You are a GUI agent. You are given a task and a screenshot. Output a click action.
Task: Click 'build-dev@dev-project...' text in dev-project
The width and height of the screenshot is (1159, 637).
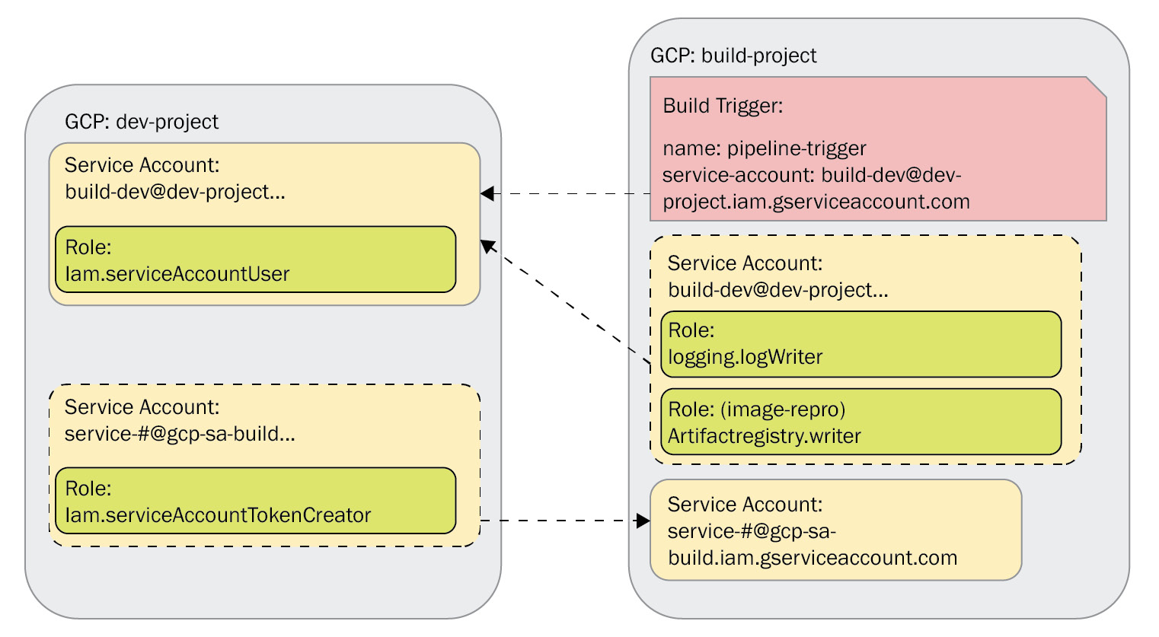tap(175, 192)
